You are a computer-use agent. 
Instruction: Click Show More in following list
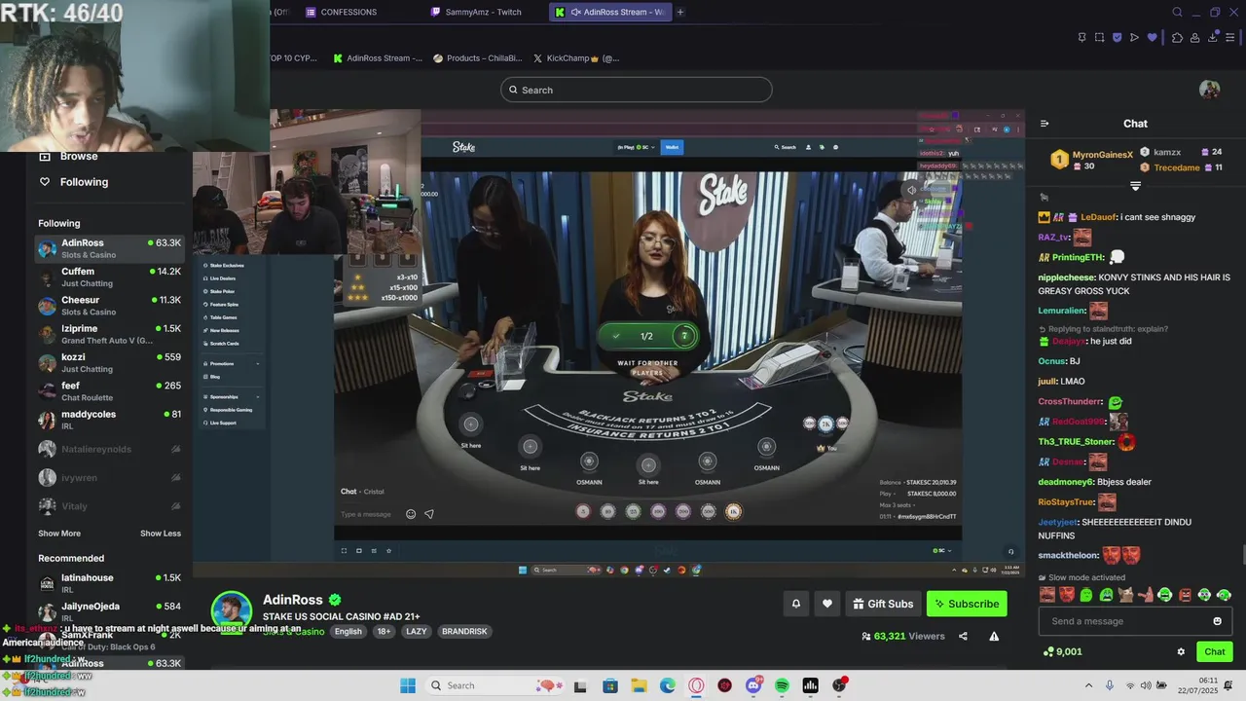click(x=59, y=534)
